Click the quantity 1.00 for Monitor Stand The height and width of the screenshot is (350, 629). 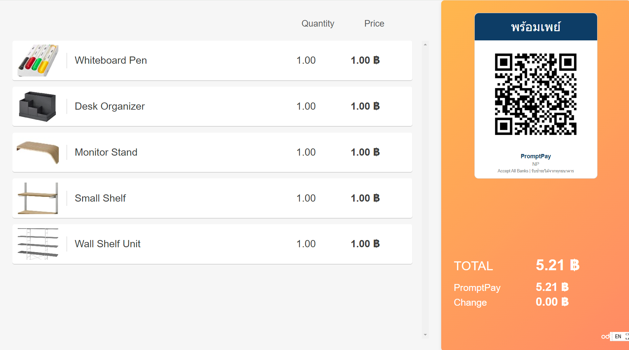point(306,152)
